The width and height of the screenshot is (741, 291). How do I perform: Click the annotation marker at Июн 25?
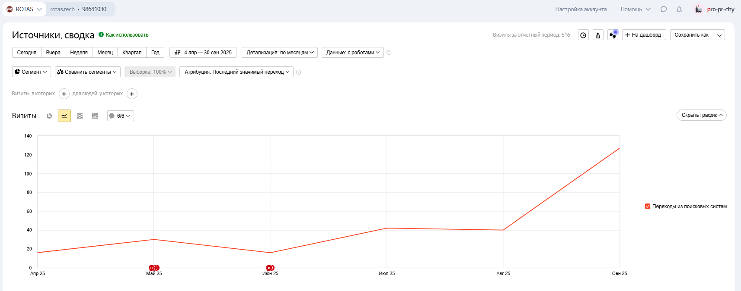tap(270, 268)
